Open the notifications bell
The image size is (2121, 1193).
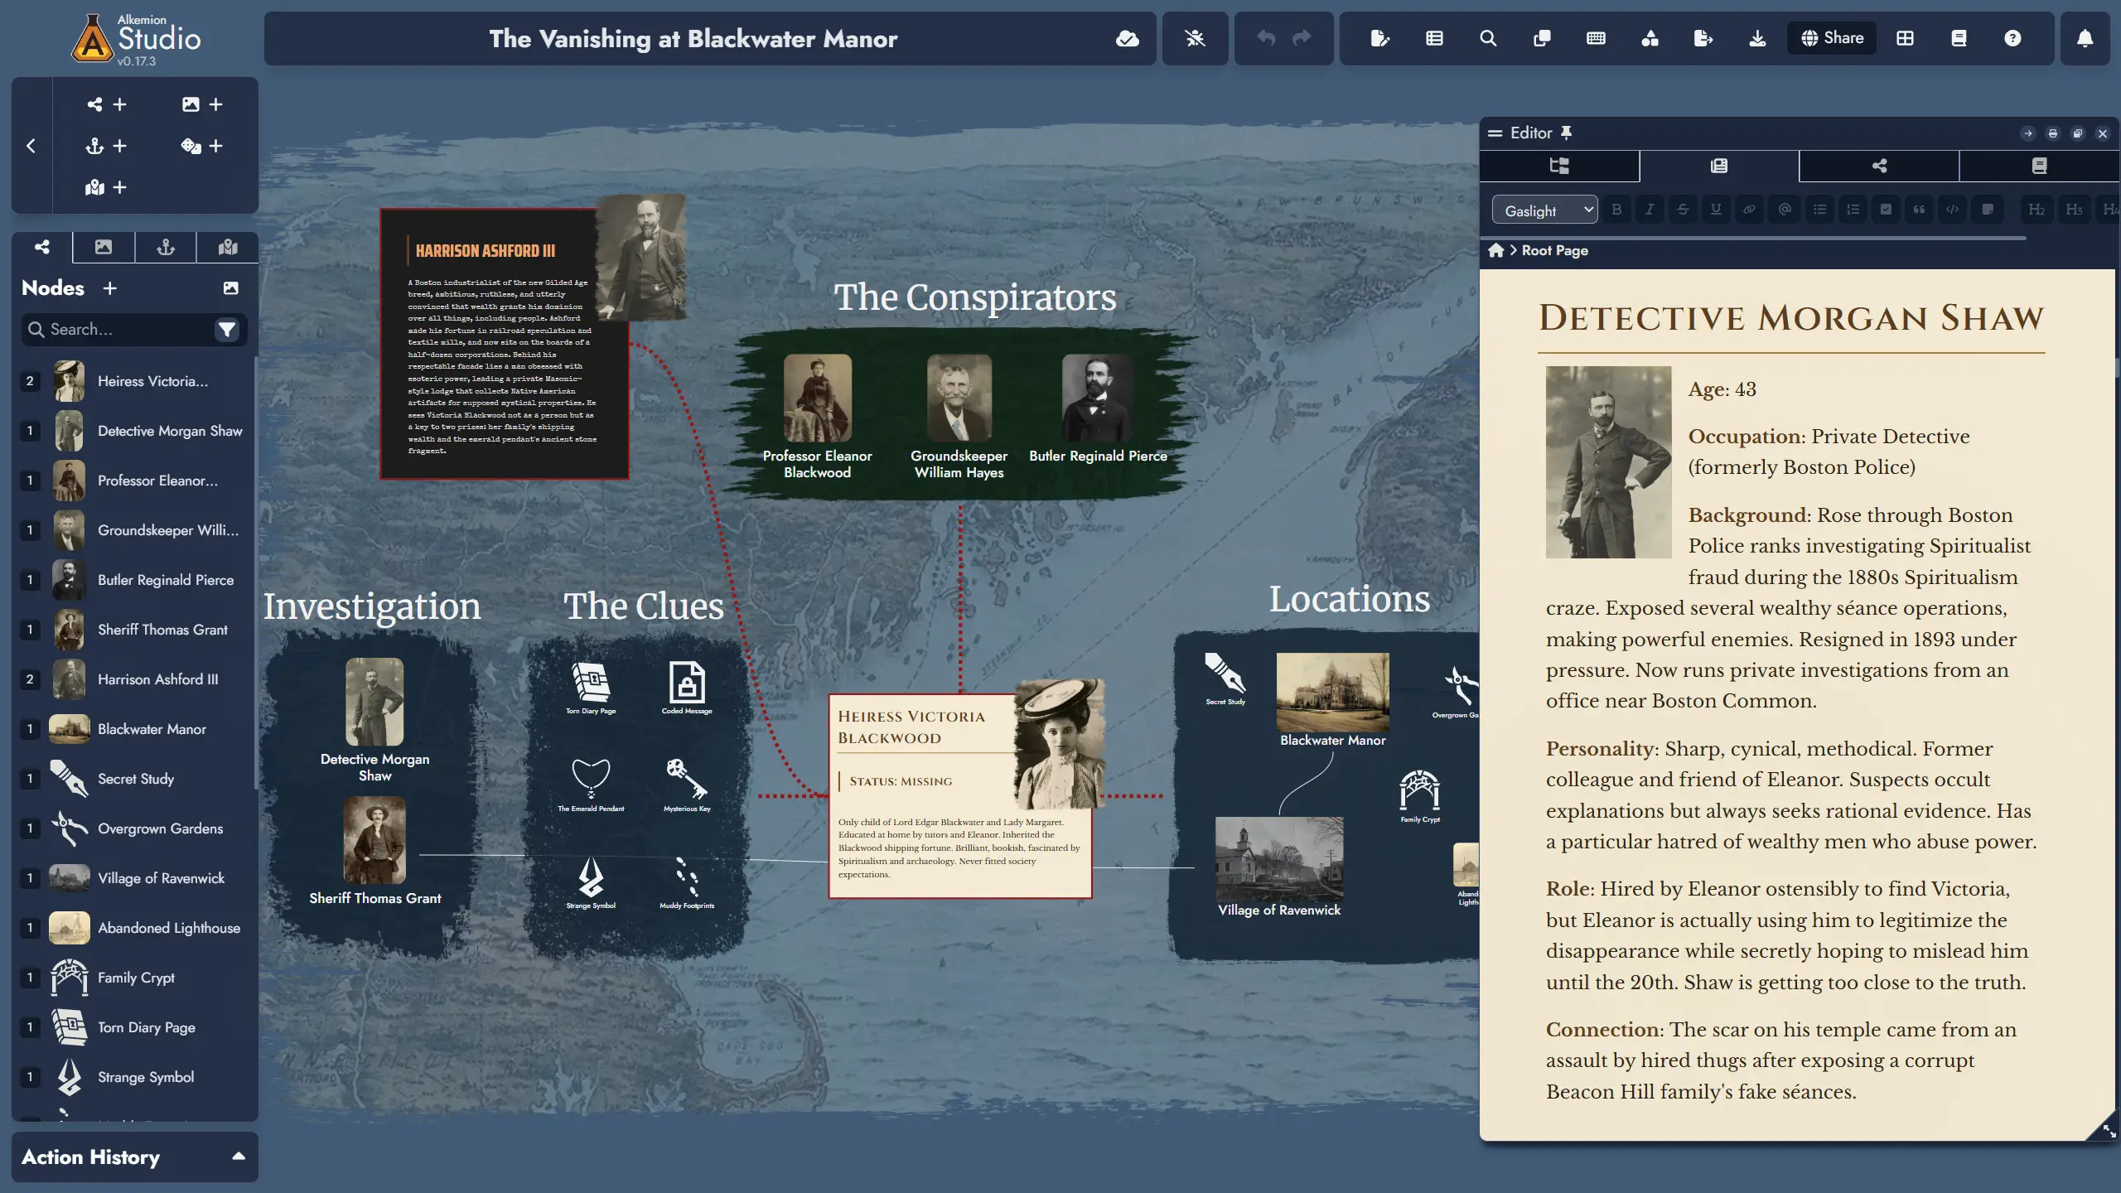point(2085,38)
